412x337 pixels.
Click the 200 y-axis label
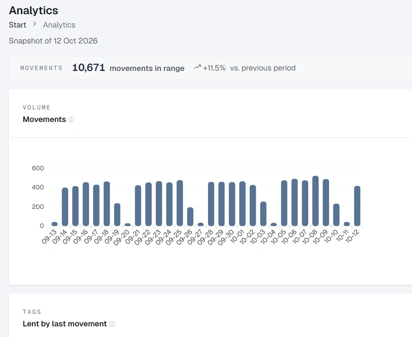pyautogui.click(x=38, y=207)
